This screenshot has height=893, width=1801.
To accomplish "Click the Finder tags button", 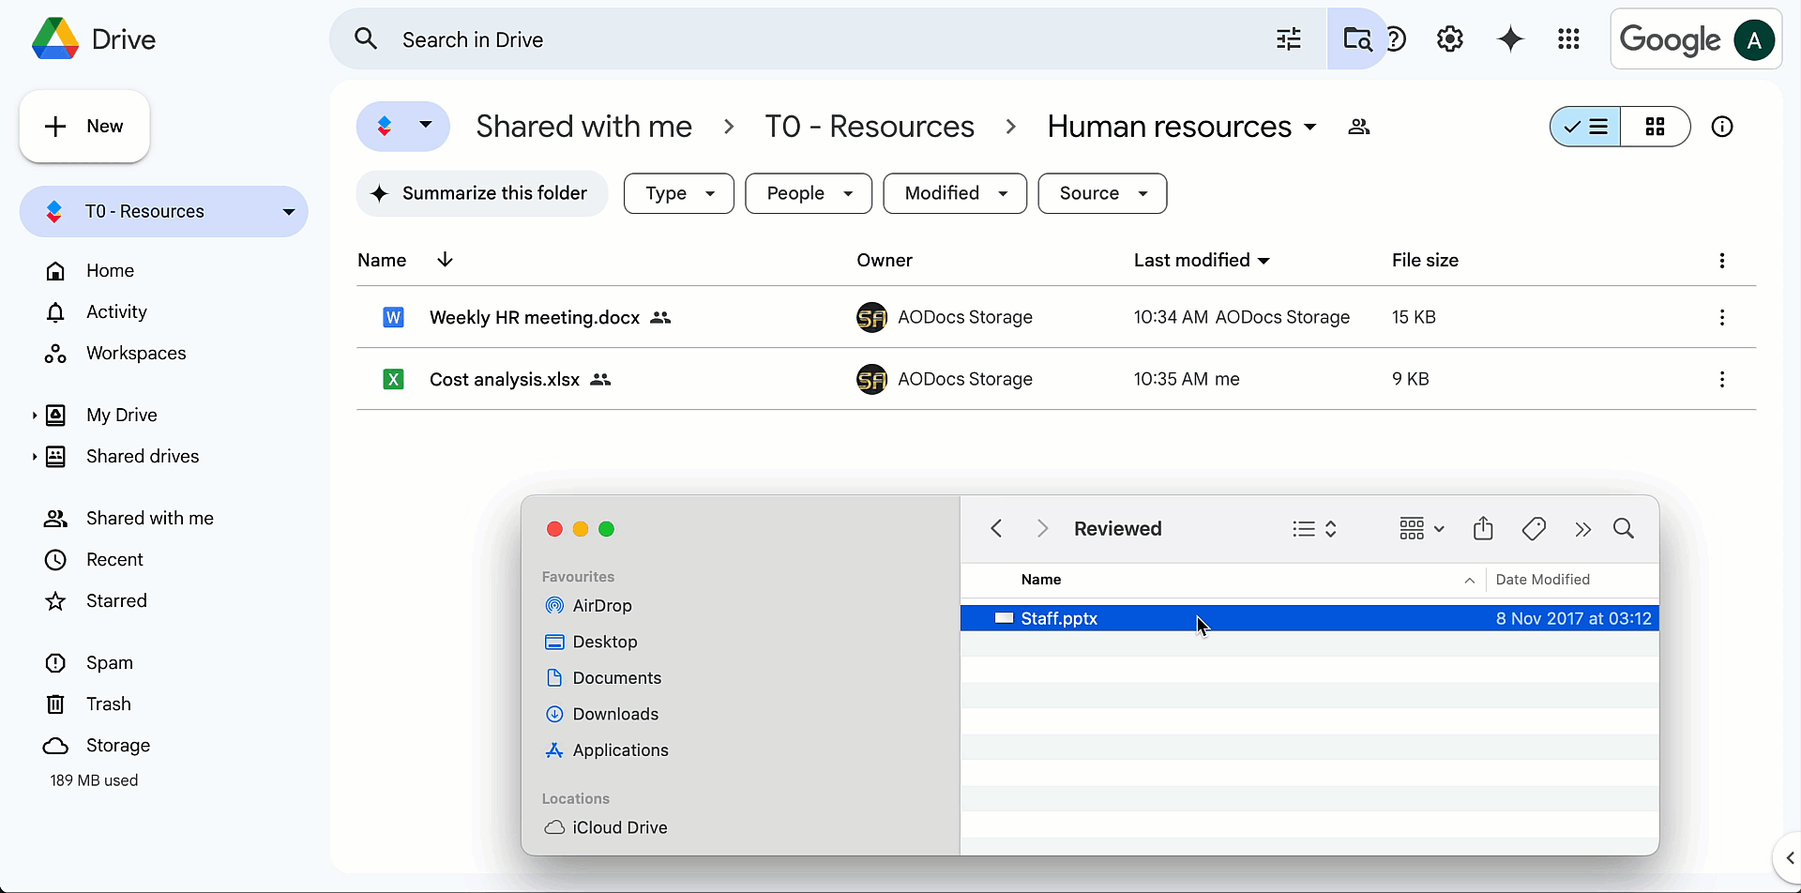I will 1534,528.
